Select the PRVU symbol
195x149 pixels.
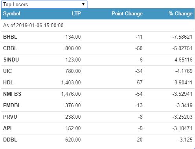10,117
